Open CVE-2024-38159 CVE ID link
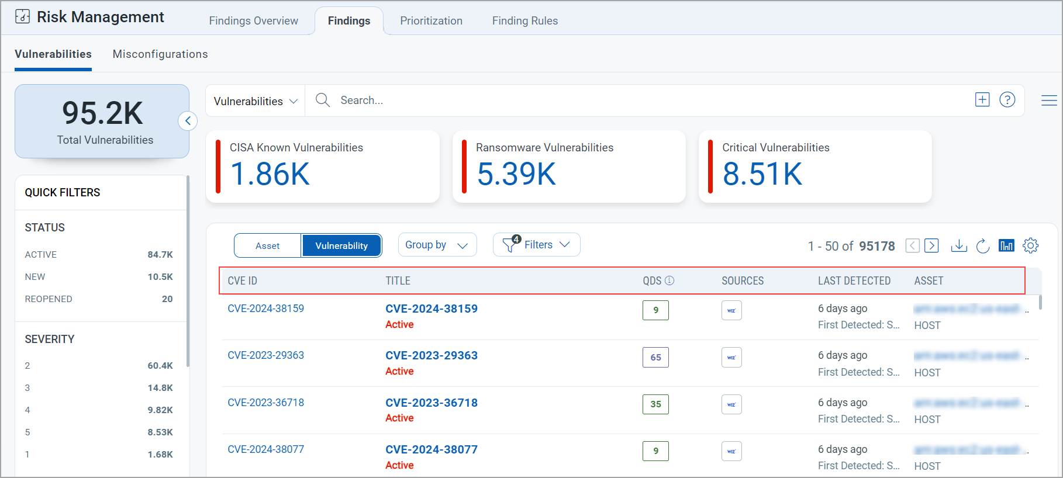This screenshot has height=478, width=1063. [x=266, y=309]
